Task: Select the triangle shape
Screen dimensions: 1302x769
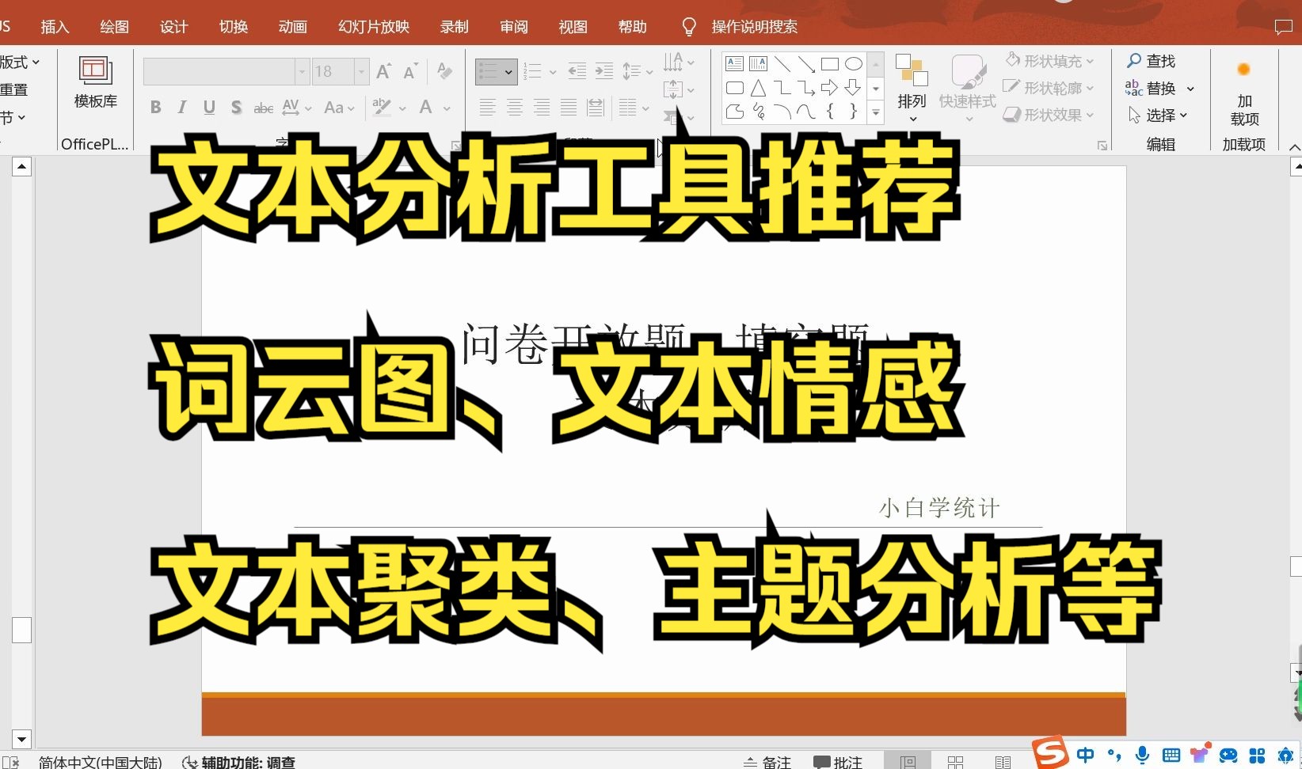Action: pos(759,88)
